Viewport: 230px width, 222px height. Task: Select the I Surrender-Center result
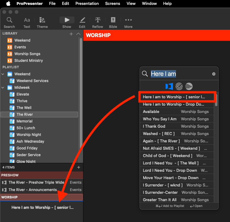[177, 192]
